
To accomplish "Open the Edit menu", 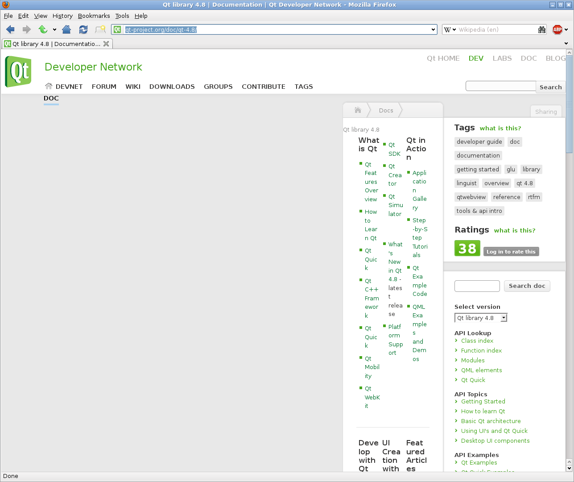I will click(x=23, y=16).
